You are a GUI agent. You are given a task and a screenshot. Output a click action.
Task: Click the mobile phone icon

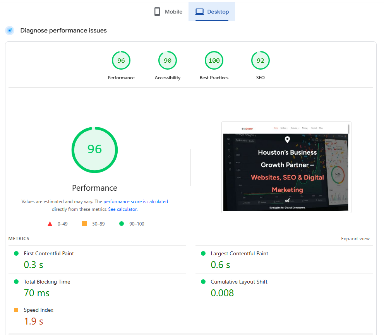point(157,12)
